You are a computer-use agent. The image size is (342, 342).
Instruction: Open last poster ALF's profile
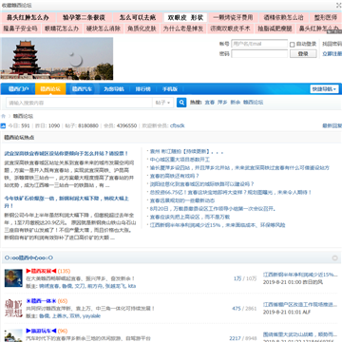click(x=307, y=313)
